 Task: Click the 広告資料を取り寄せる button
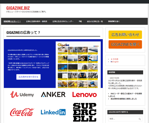[28, 77]
